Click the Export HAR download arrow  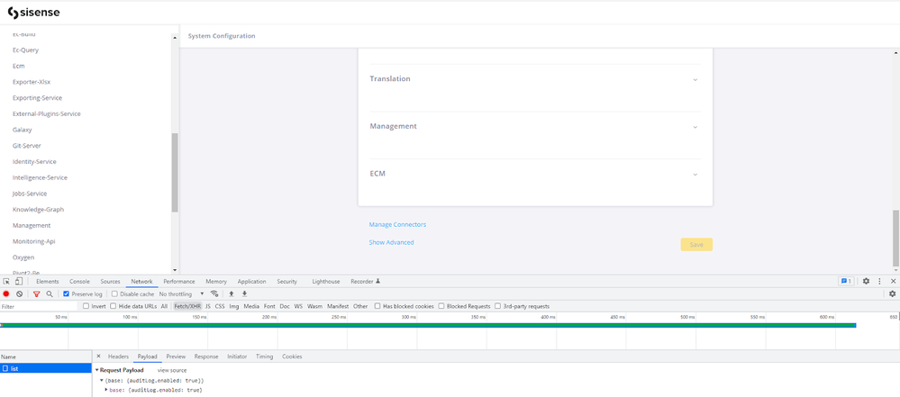coord(244,294)
